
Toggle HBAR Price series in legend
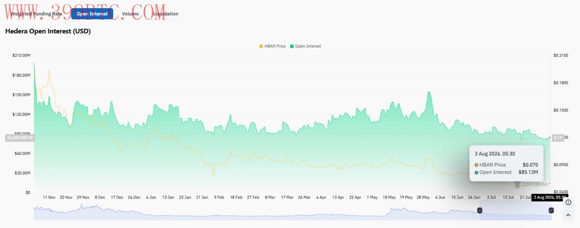click(272, 46)
